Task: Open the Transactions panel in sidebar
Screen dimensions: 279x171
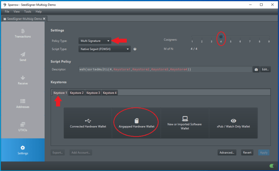Action: point(23,33)
